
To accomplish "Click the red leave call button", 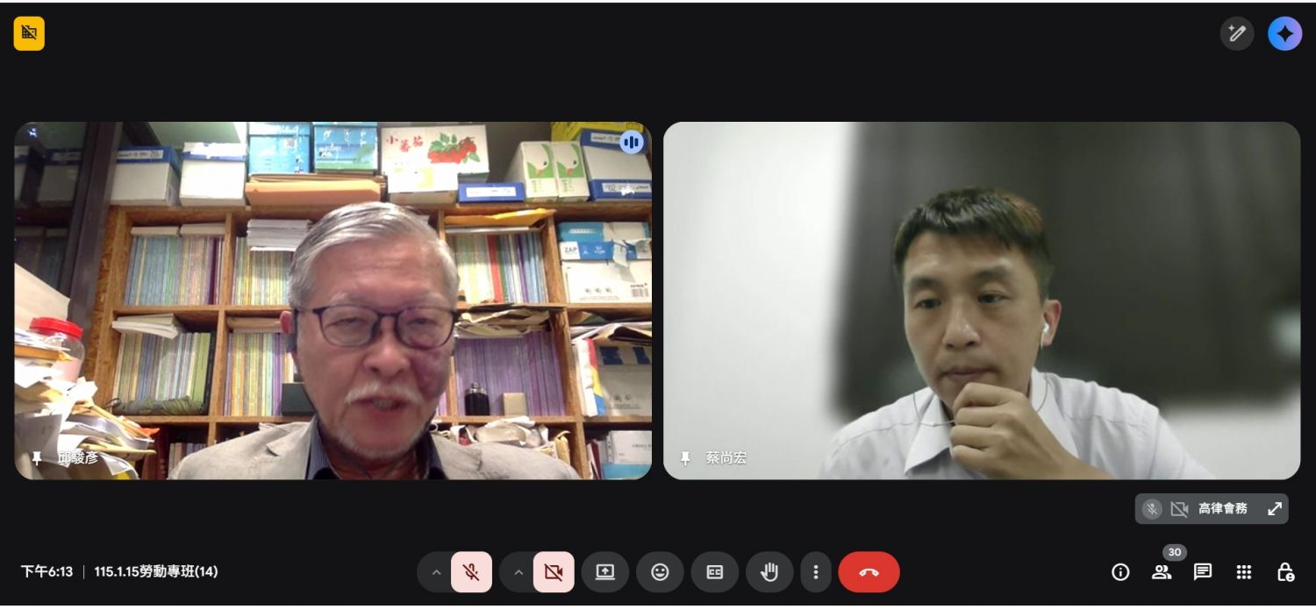I will tap(869, 572).
